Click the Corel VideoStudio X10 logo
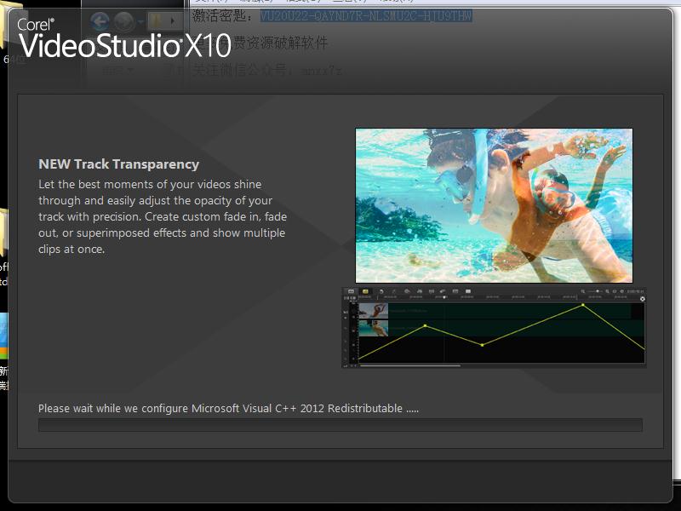This screenshot has height=511, width=681. click(x=123, y=38)
